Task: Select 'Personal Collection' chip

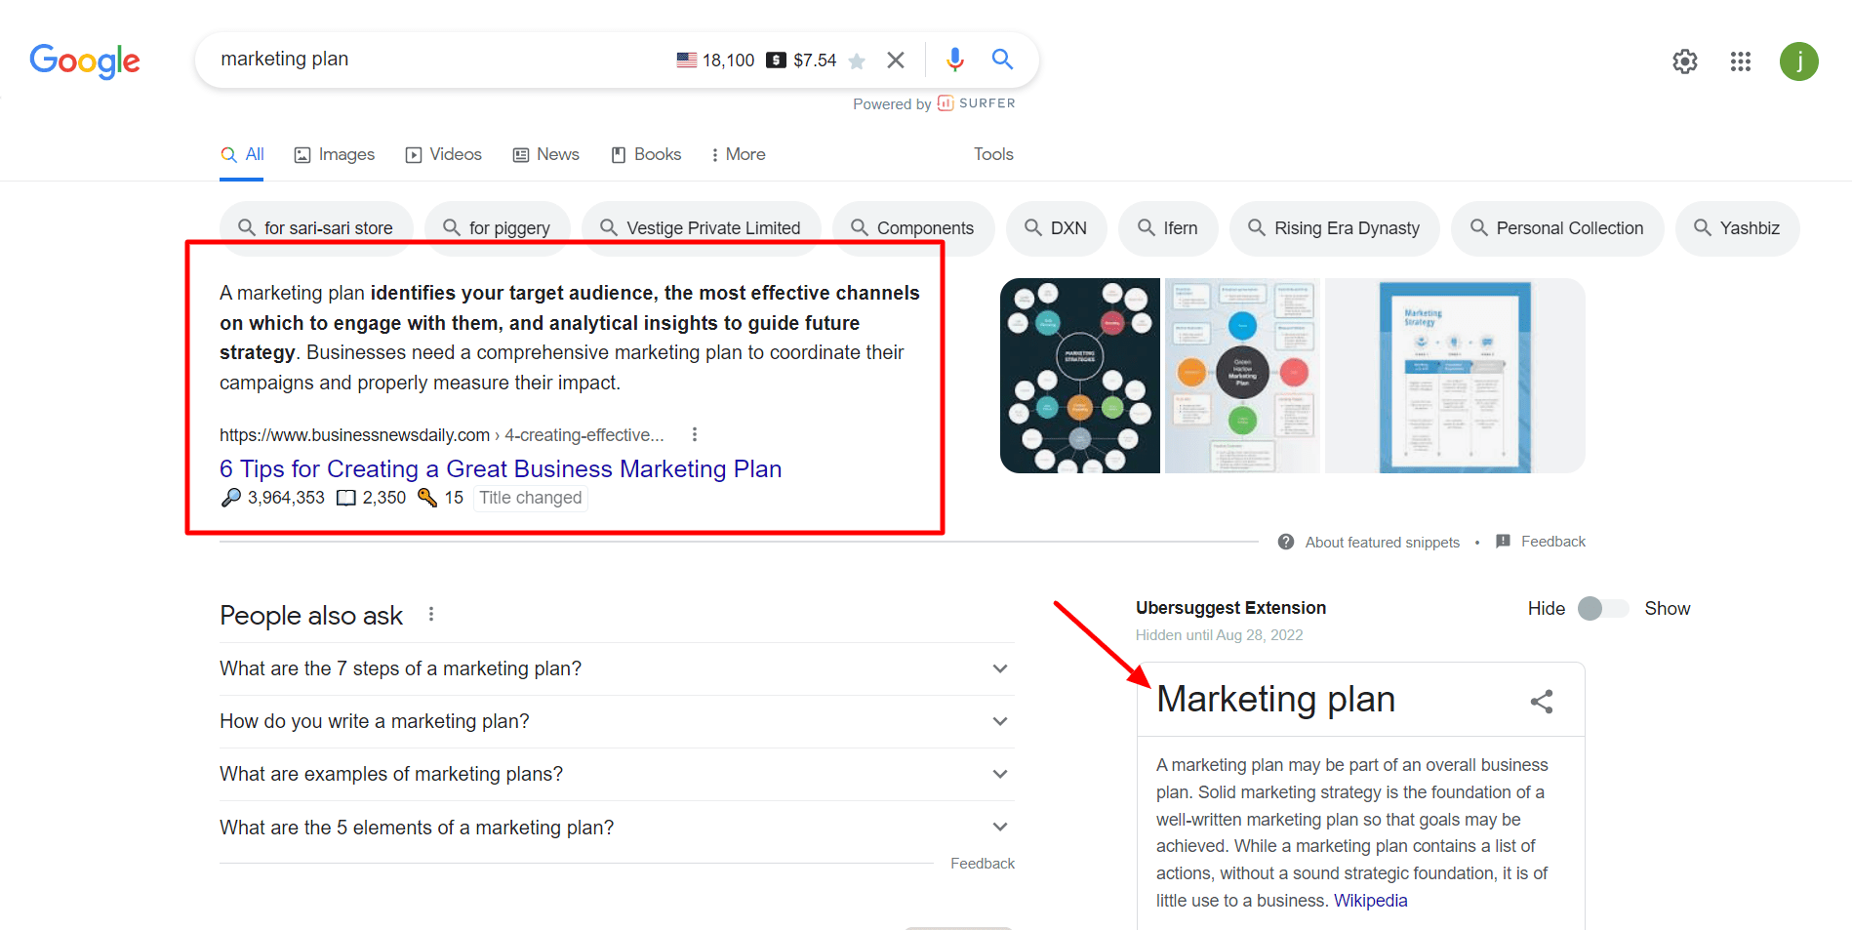Action: 1558,228
